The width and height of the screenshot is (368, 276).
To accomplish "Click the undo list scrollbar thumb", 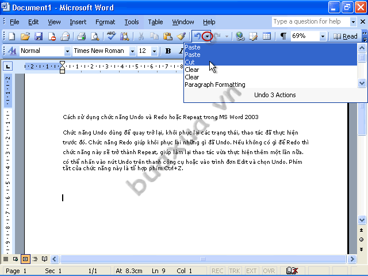I will [x=362, y=57].
